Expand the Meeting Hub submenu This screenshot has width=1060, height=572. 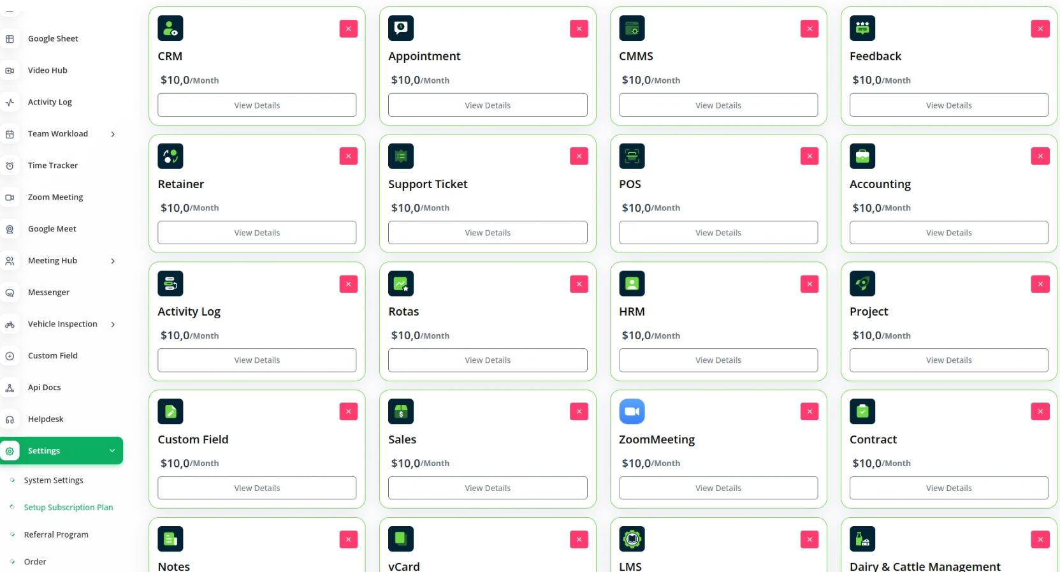pos(113,261)
